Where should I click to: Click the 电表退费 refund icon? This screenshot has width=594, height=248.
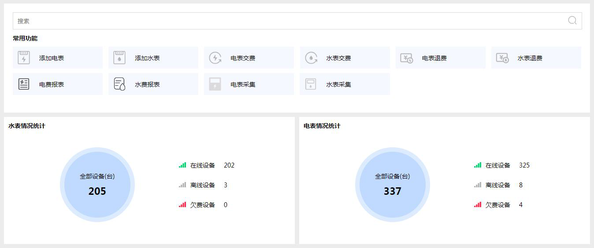[x=406, y=58]
